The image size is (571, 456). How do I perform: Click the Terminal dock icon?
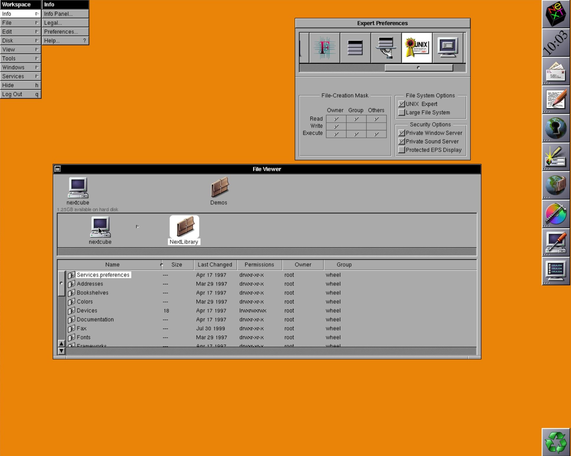pos(555,271)
